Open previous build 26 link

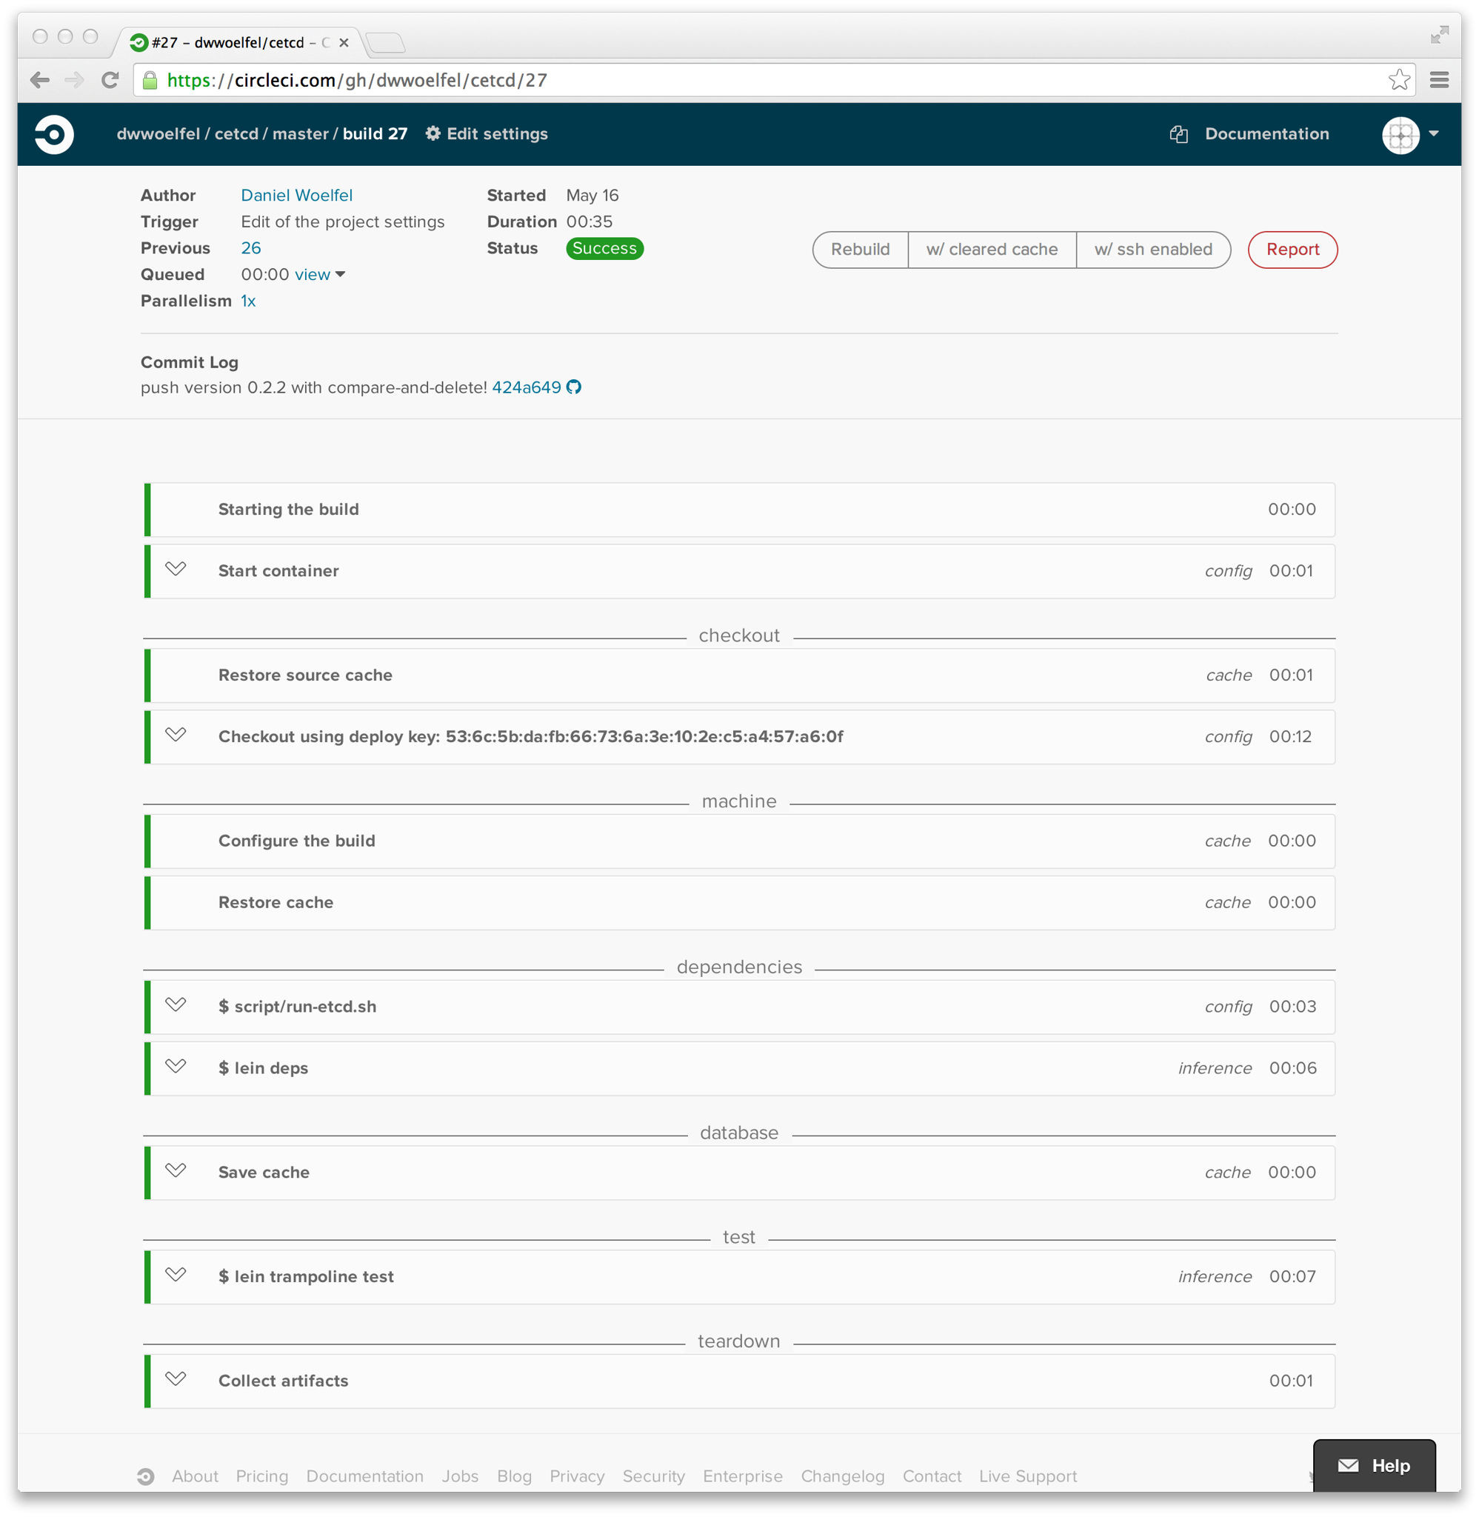click(251, 248)
